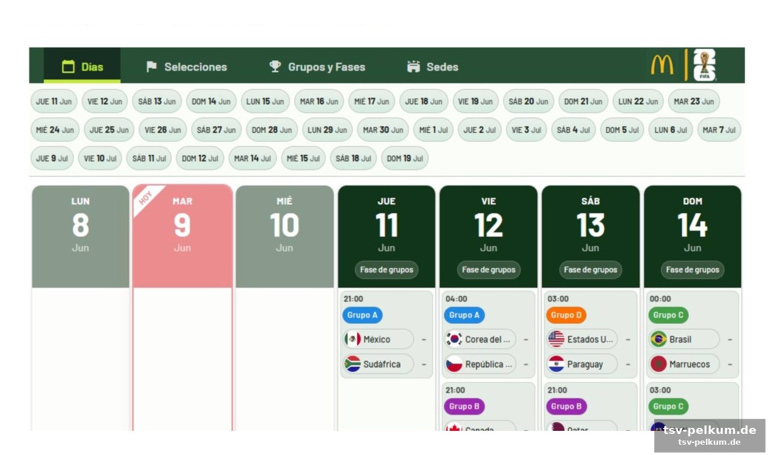
Task: Click the Paraguay flag icon
Action: [557, 363]
